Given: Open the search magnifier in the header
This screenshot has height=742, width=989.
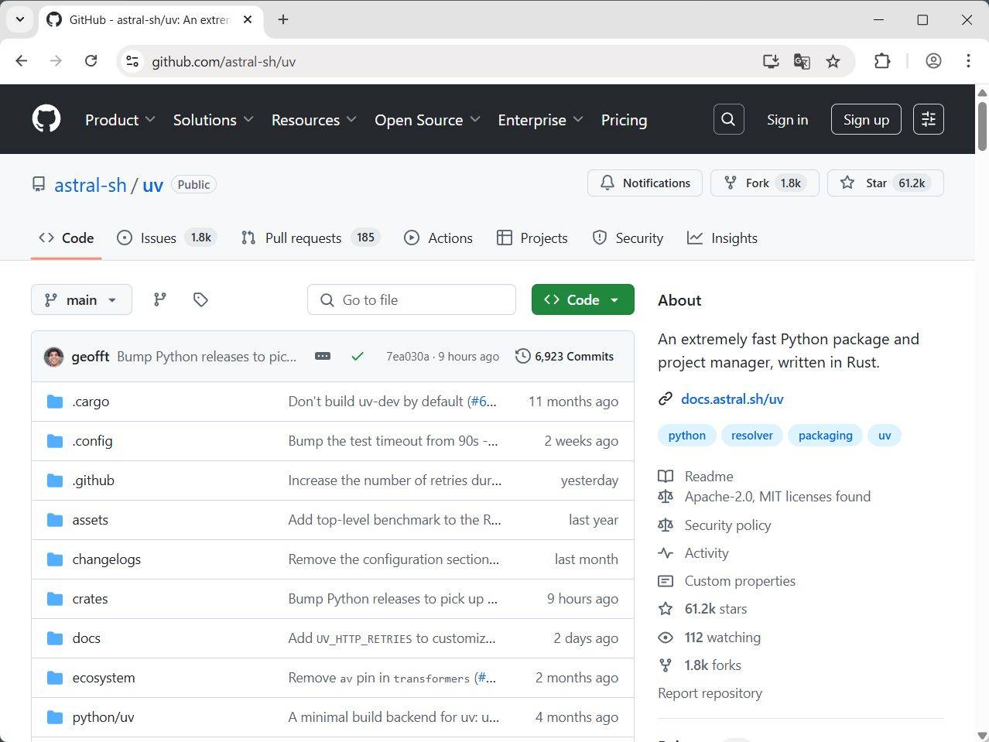Looking at the screenshot, I should coord(728,119).
